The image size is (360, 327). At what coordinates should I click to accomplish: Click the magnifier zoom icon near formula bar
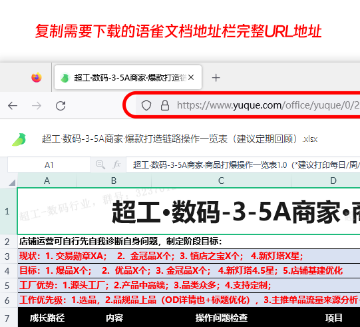tap(100, 164)
